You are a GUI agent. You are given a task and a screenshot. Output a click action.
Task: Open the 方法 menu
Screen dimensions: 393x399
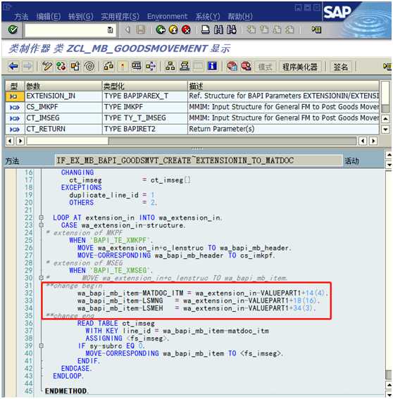coord(21,17)
